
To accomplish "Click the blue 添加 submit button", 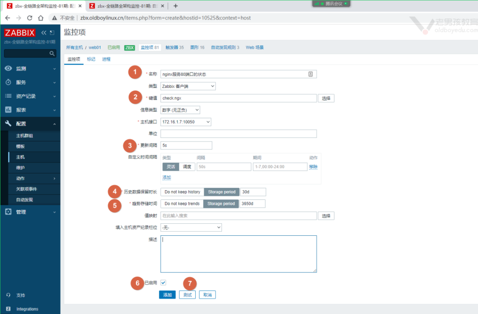I will (x=167, y=295).
